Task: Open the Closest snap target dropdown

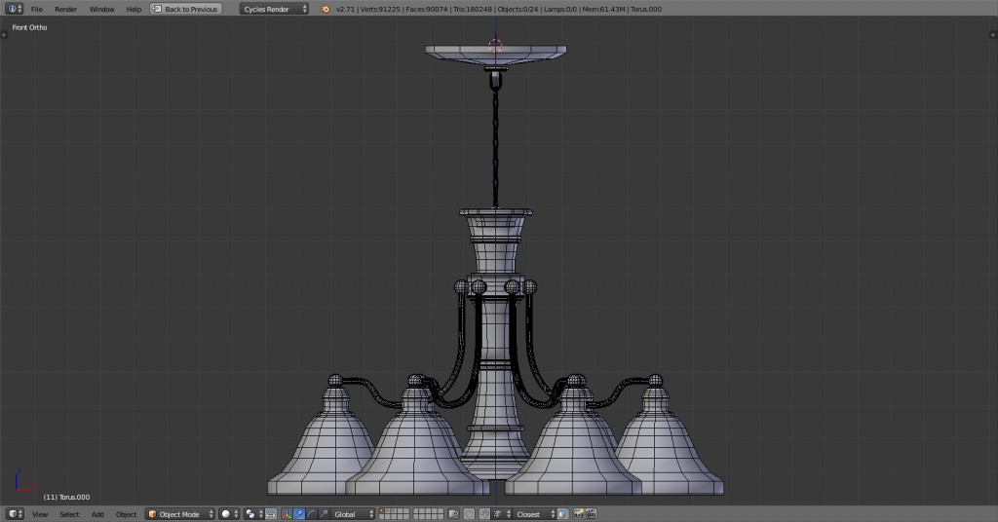Action: pyautogui.click(x=535, y=514)
